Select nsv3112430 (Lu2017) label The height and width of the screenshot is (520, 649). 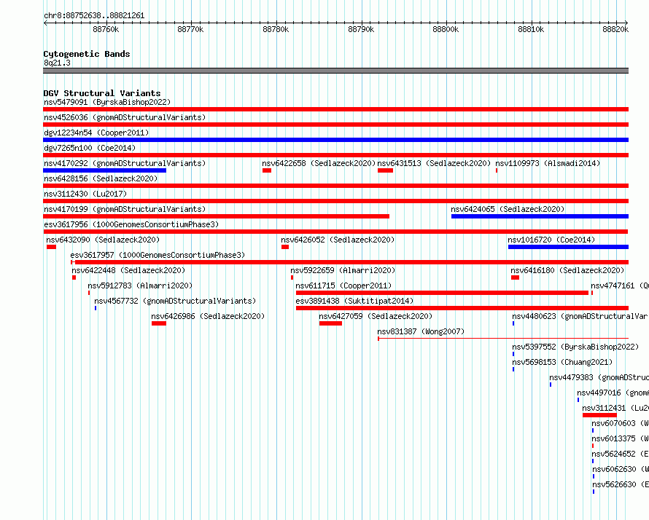[x=85, y=194]
